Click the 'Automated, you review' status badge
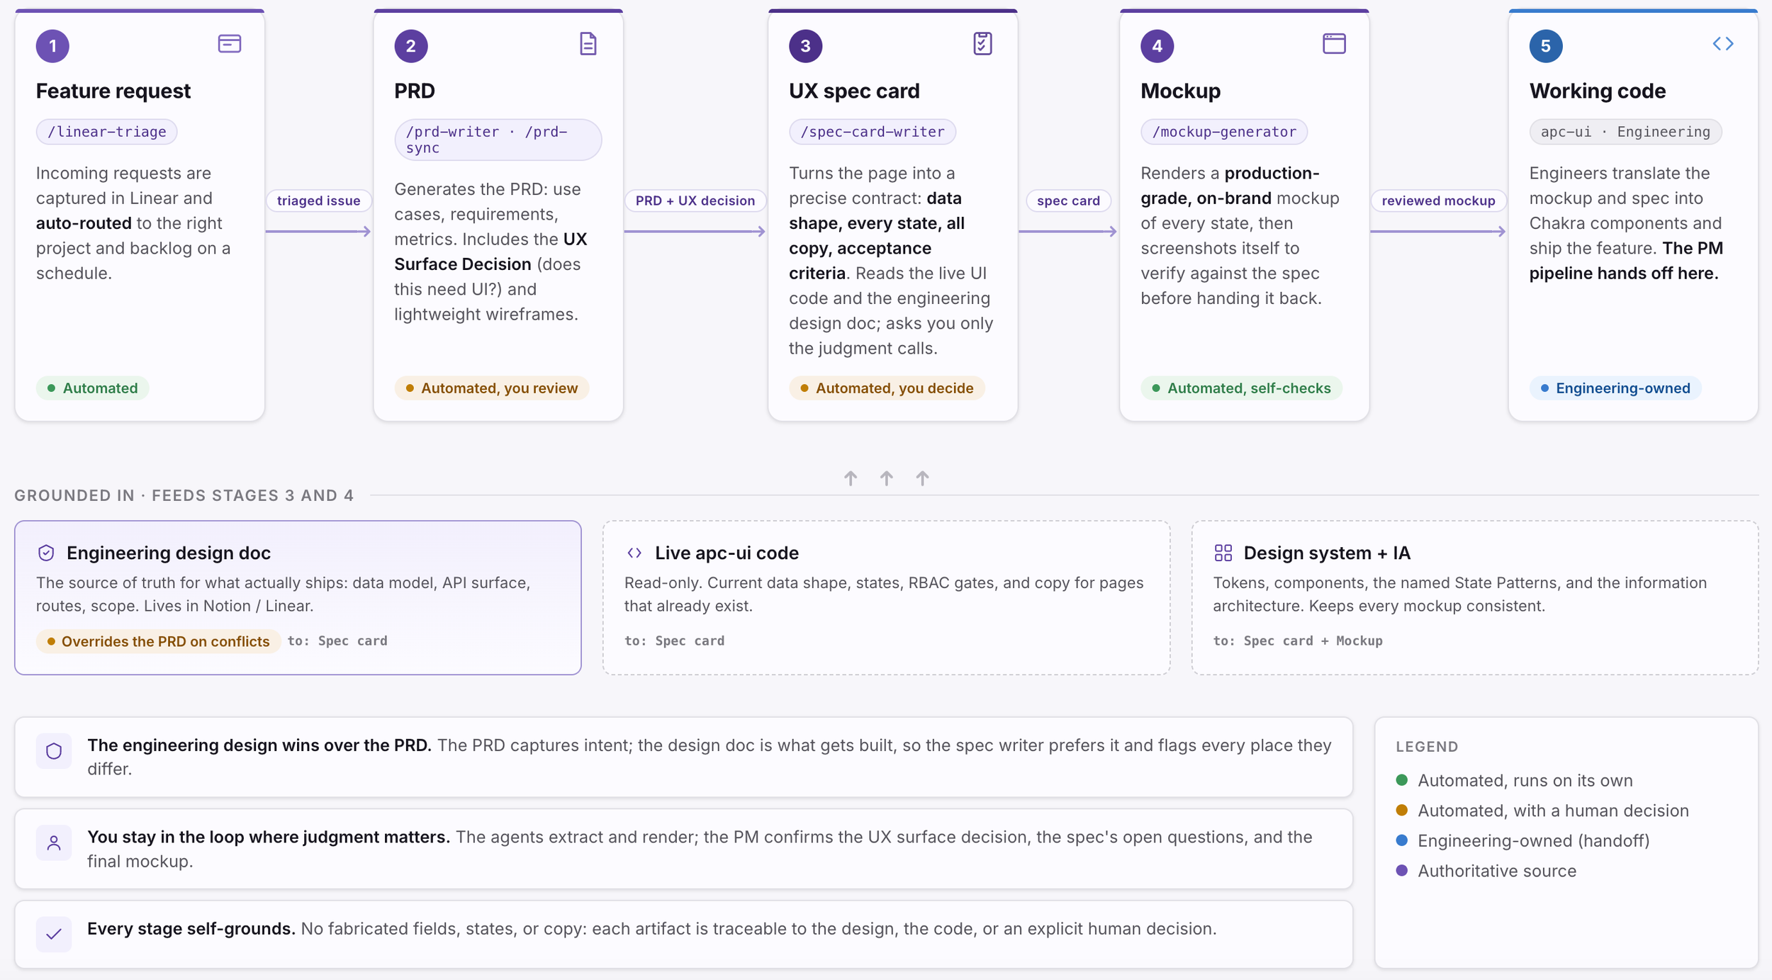Viewport: 1772px width, 980px height. click(491, 388)
